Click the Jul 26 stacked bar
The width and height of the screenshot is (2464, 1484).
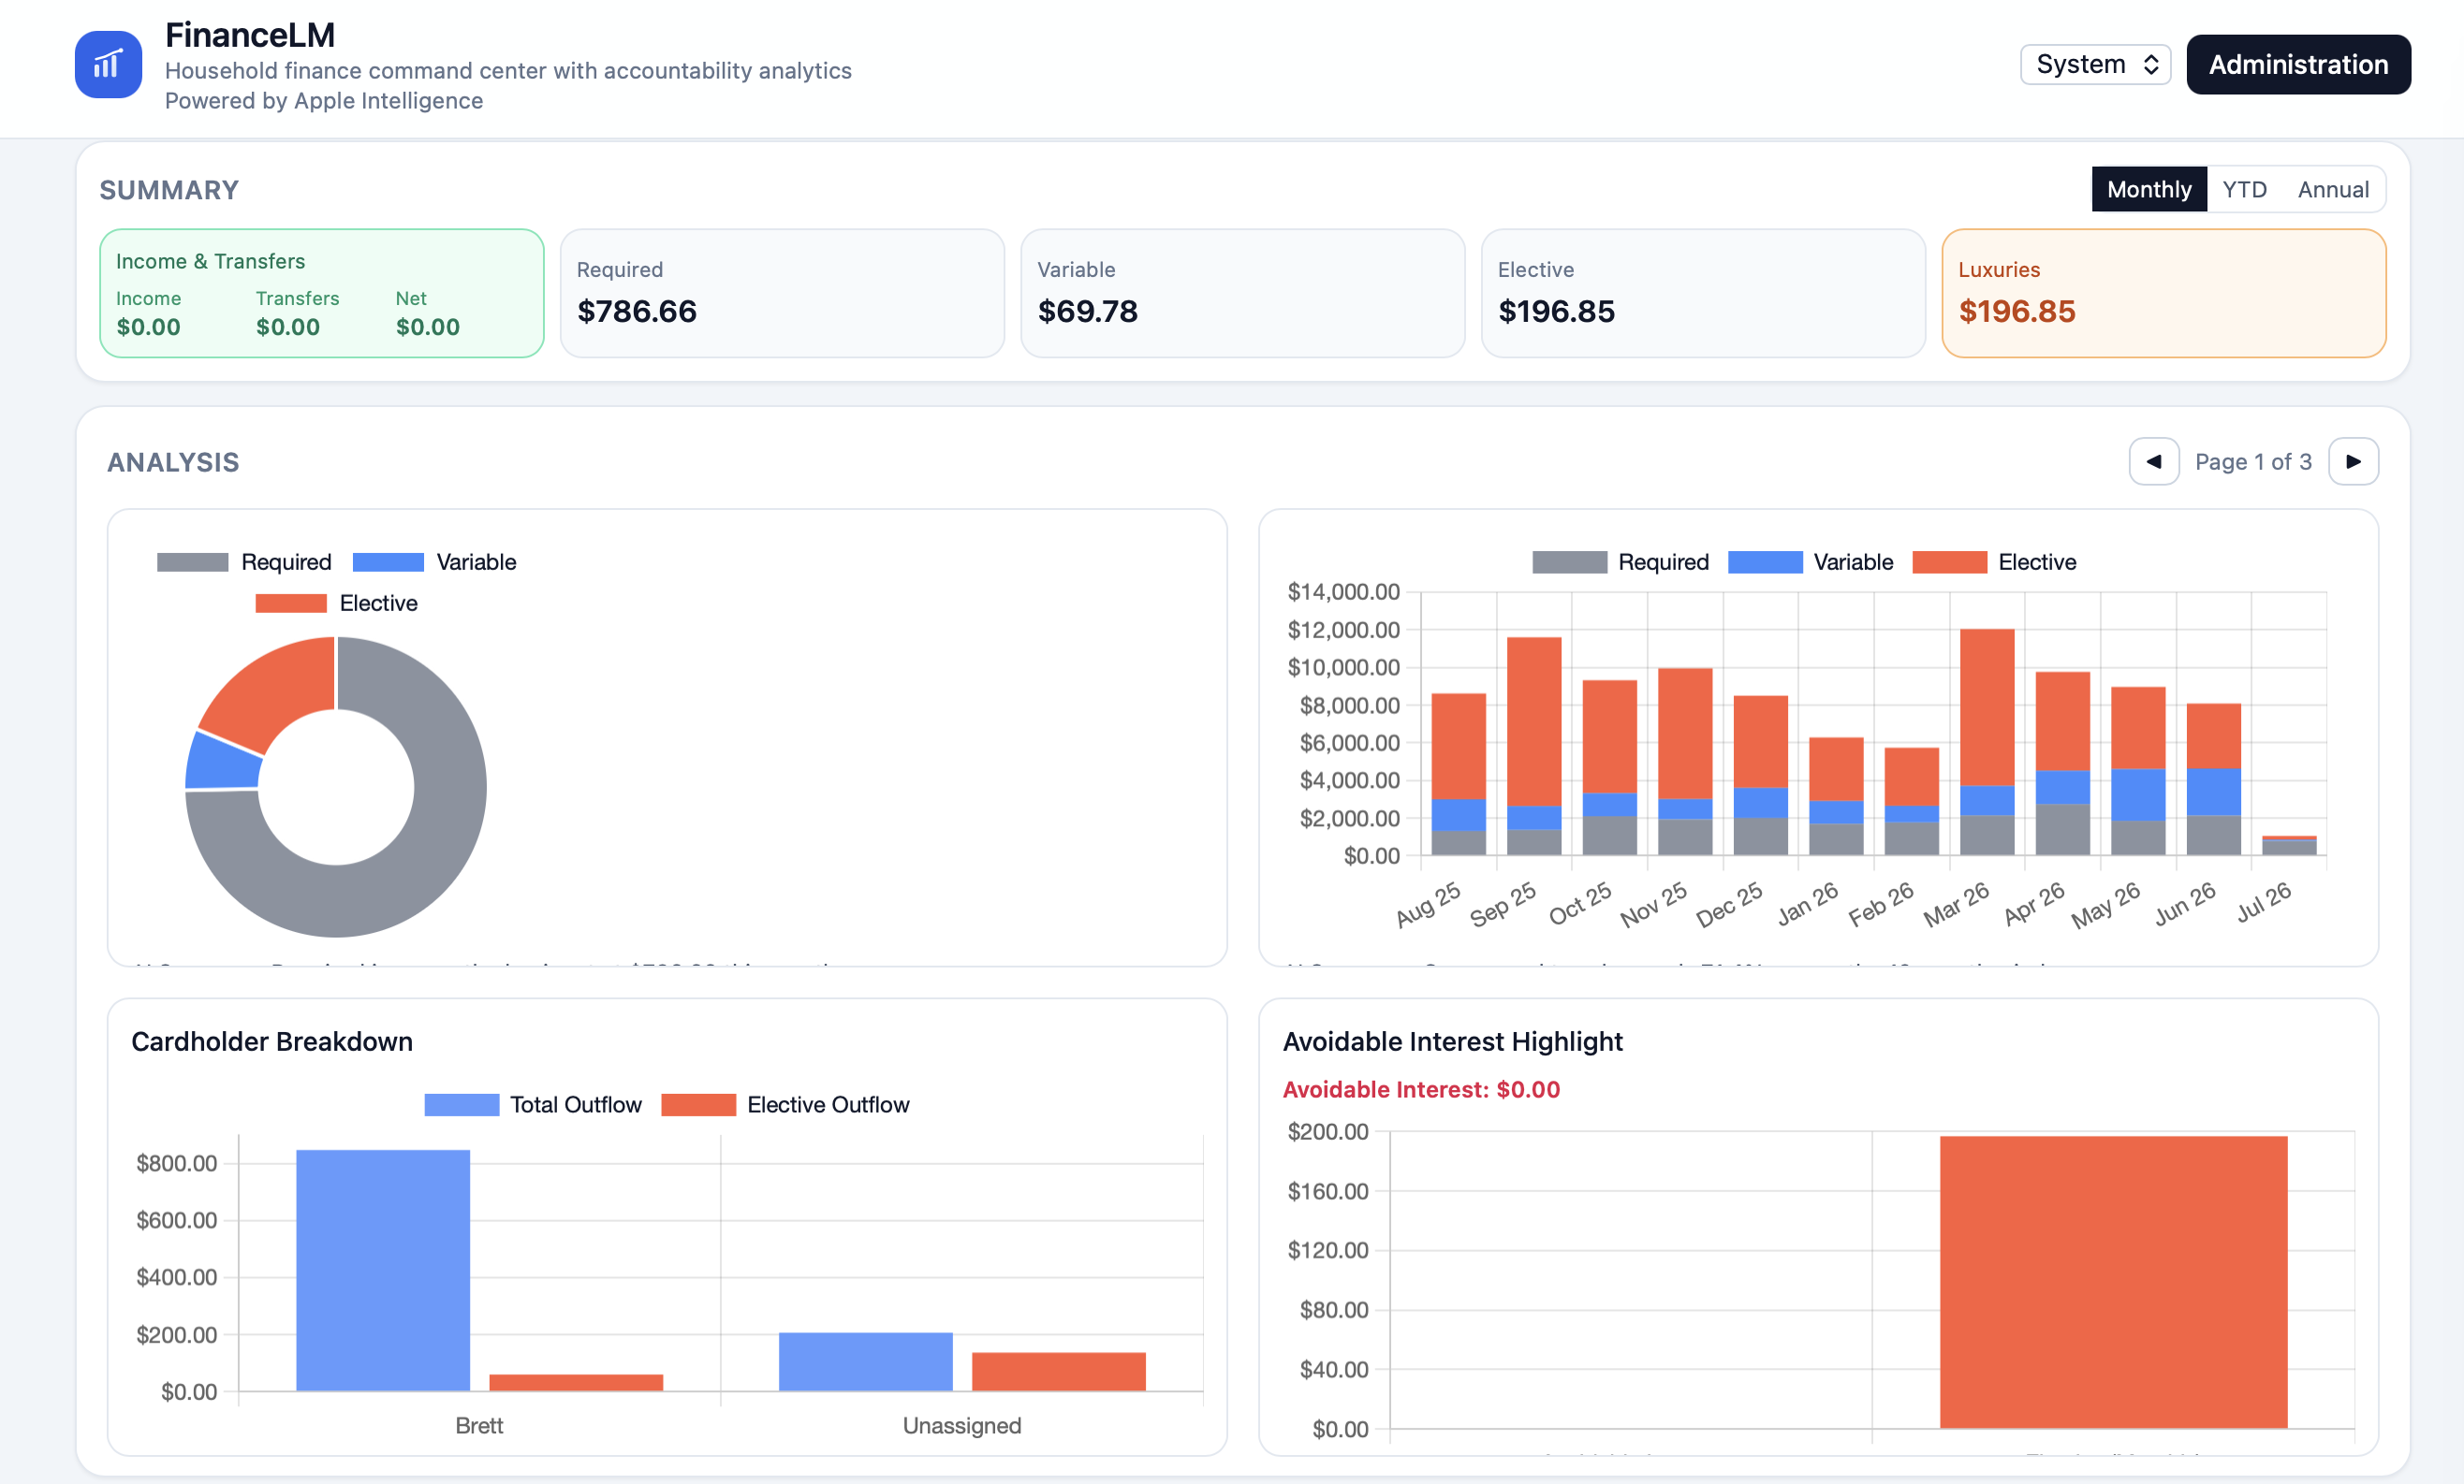[x=2289, y=846]
